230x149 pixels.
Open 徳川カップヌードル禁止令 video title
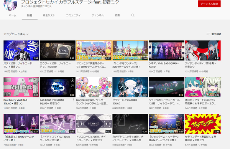[x=200, y=102]
